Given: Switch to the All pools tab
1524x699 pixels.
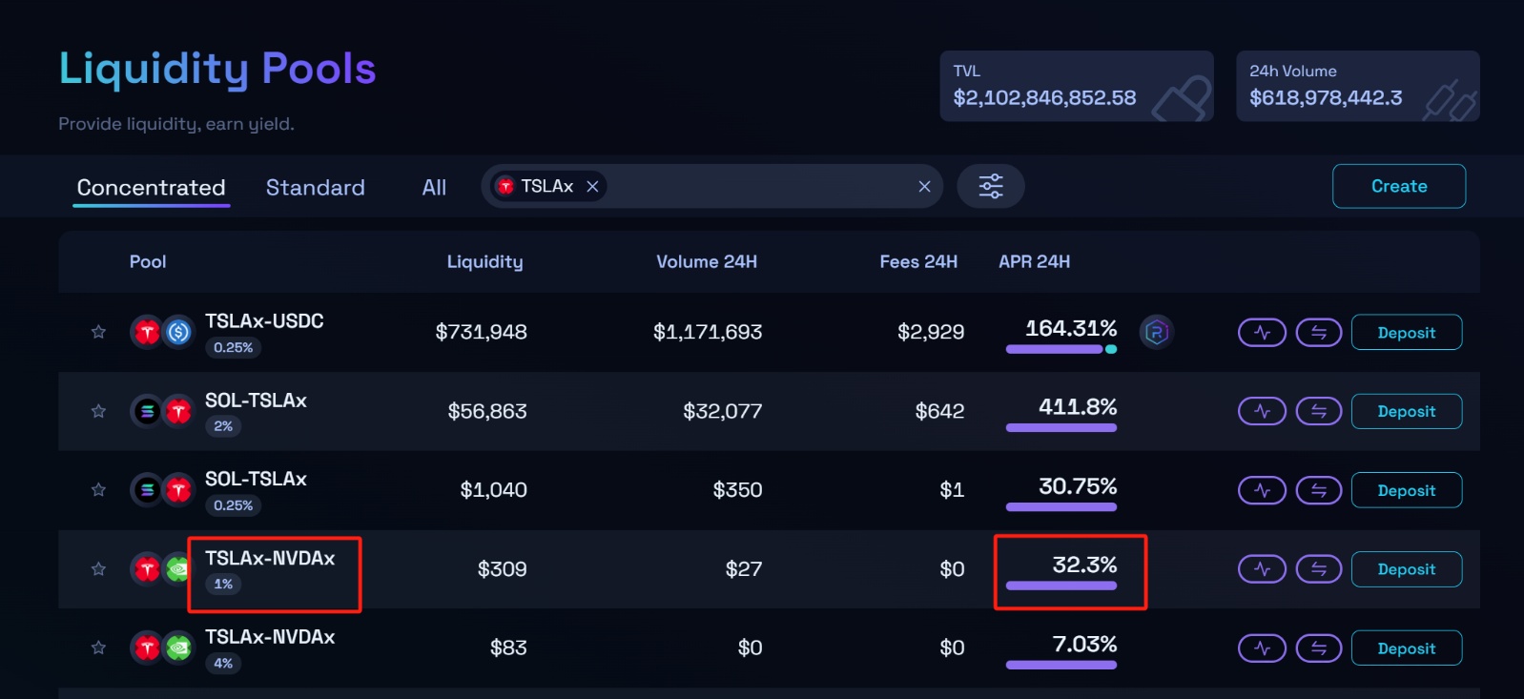Looking at the screenshot, I should (434, 187).
